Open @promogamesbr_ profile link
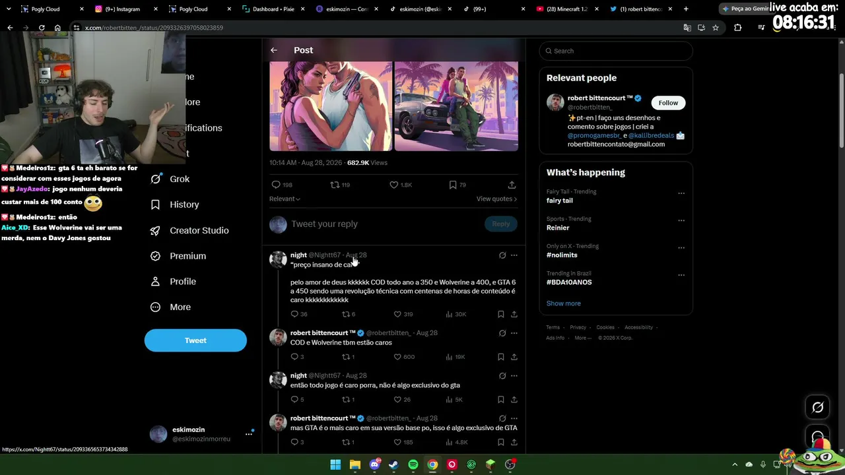The image size is (845, 475). (x=594, y=135)
